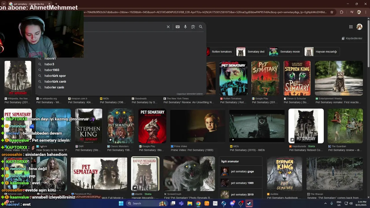The height and width of the screenshot is (208, 370).
Task: Open Simon & Schuster Stephen King cover
Action: pos(297,78)
